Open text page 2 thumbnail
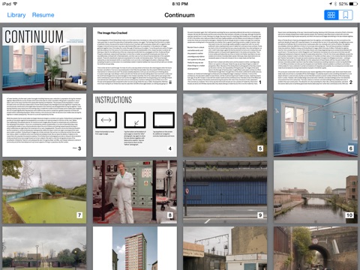Screen dimensions: 360x270 316,58
